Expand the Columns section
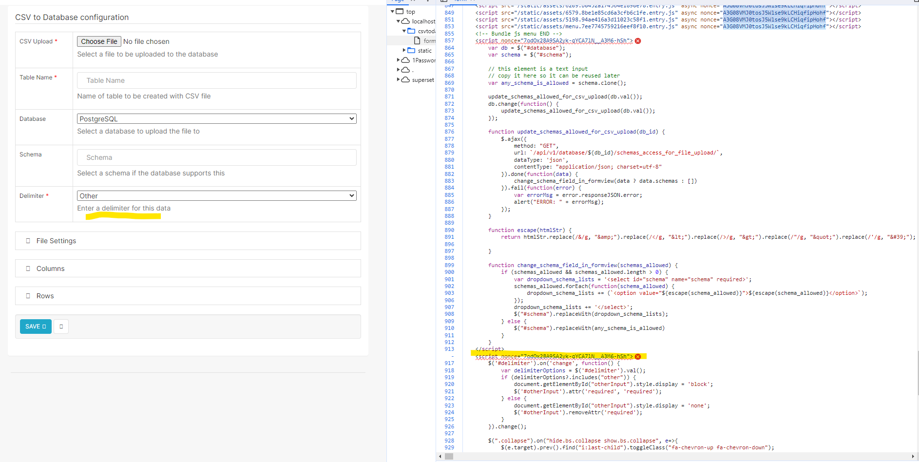The image size is (919, 462). point(188,269)
